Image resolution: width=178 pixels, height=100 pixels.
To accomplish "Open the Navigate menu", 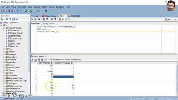I will pyautogui.click(x=22, y=7).
